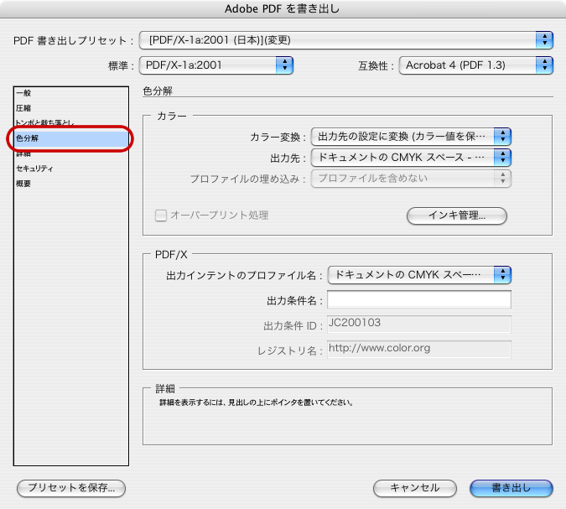Select 詳細 in the category list

71,153
